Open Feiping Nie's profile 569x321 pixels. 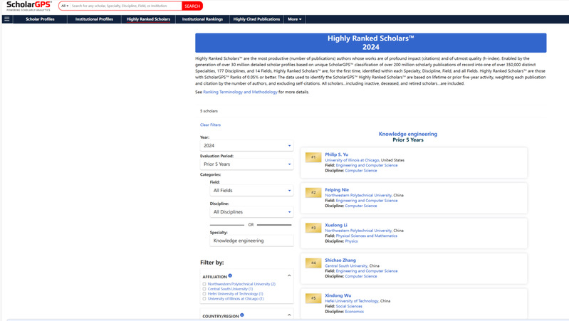pos(337,190)
